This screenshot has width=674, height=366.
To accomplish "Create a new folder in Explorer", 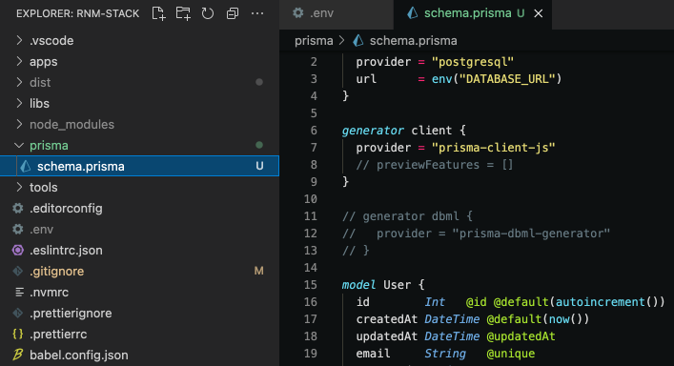I will pyautogui.click(x=183, y=13).
